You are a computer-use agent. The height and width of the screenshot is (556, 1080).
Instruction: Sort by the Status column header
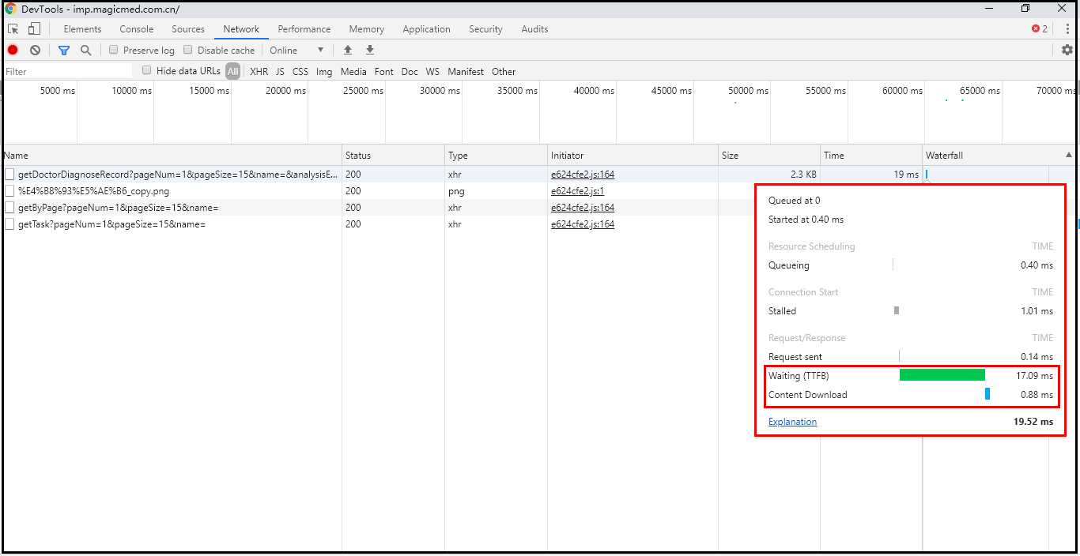393,156
